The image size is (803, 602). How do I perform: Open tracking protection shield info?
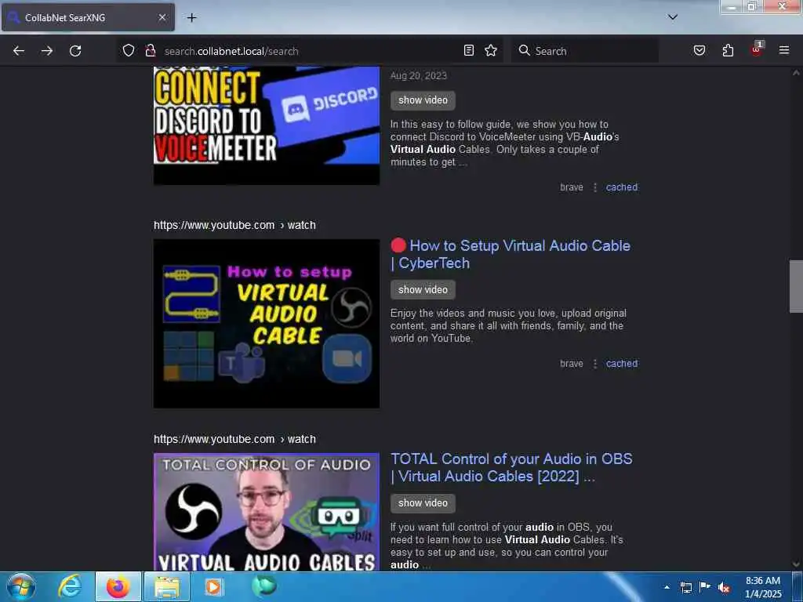coord(129,51)
